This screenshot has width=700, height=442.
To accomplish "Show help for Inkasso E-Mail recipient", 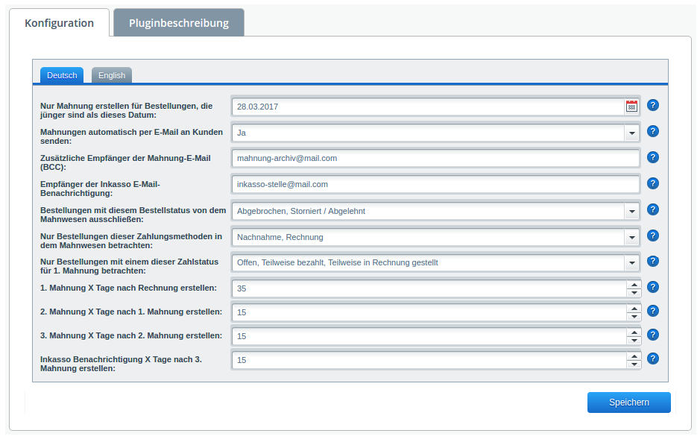I will click(x=653, y=183).
